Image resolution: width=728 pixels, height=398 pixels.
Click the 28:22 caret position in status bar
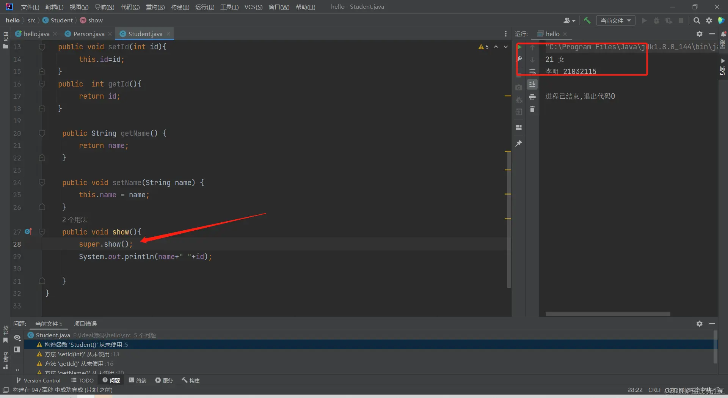[x=635, y=390]
